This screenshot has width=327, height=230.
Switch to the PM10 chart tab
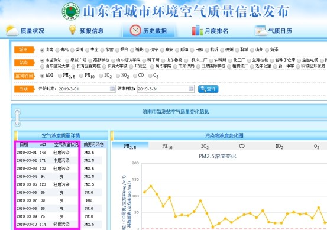point(167,147)
